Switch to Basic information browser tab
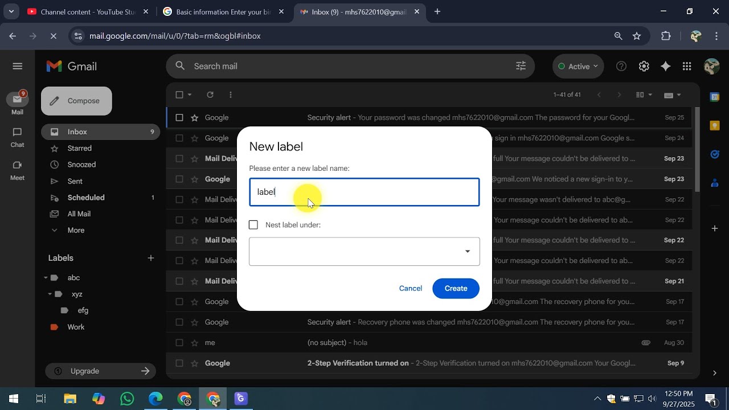This screenshot has height=410, width=729. pos(223,11)
